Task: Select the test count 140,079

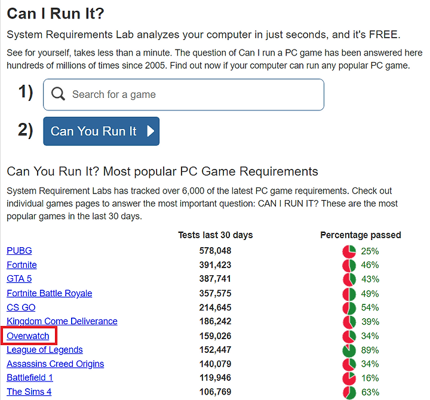Action: pyautogui.click(x=215, y=364)
